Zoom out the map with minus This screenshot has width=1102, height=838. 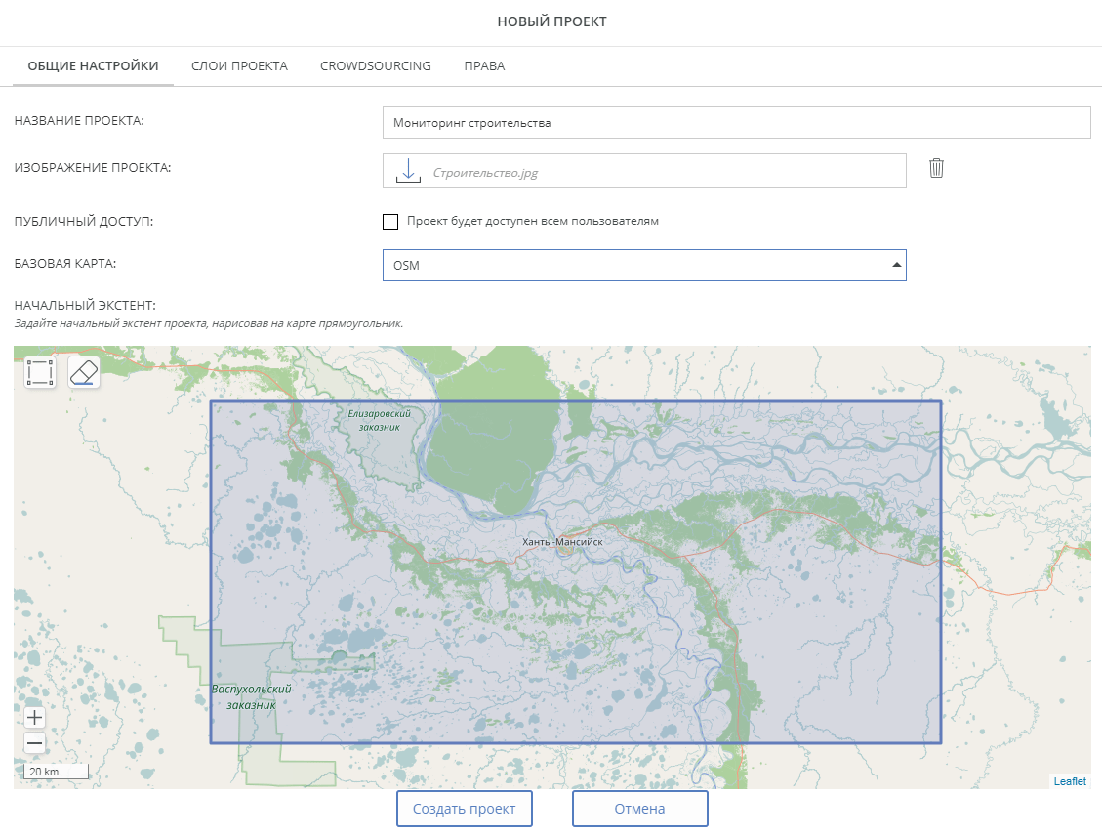pos(34,742)
